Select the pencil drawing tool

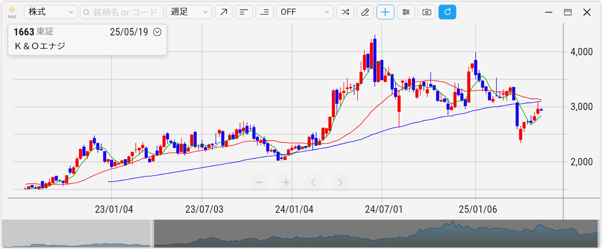click(365, 12)
